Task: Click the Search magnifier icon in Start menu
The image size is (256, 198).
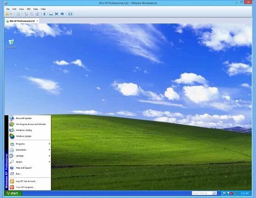Action: [x=12, y=162]
